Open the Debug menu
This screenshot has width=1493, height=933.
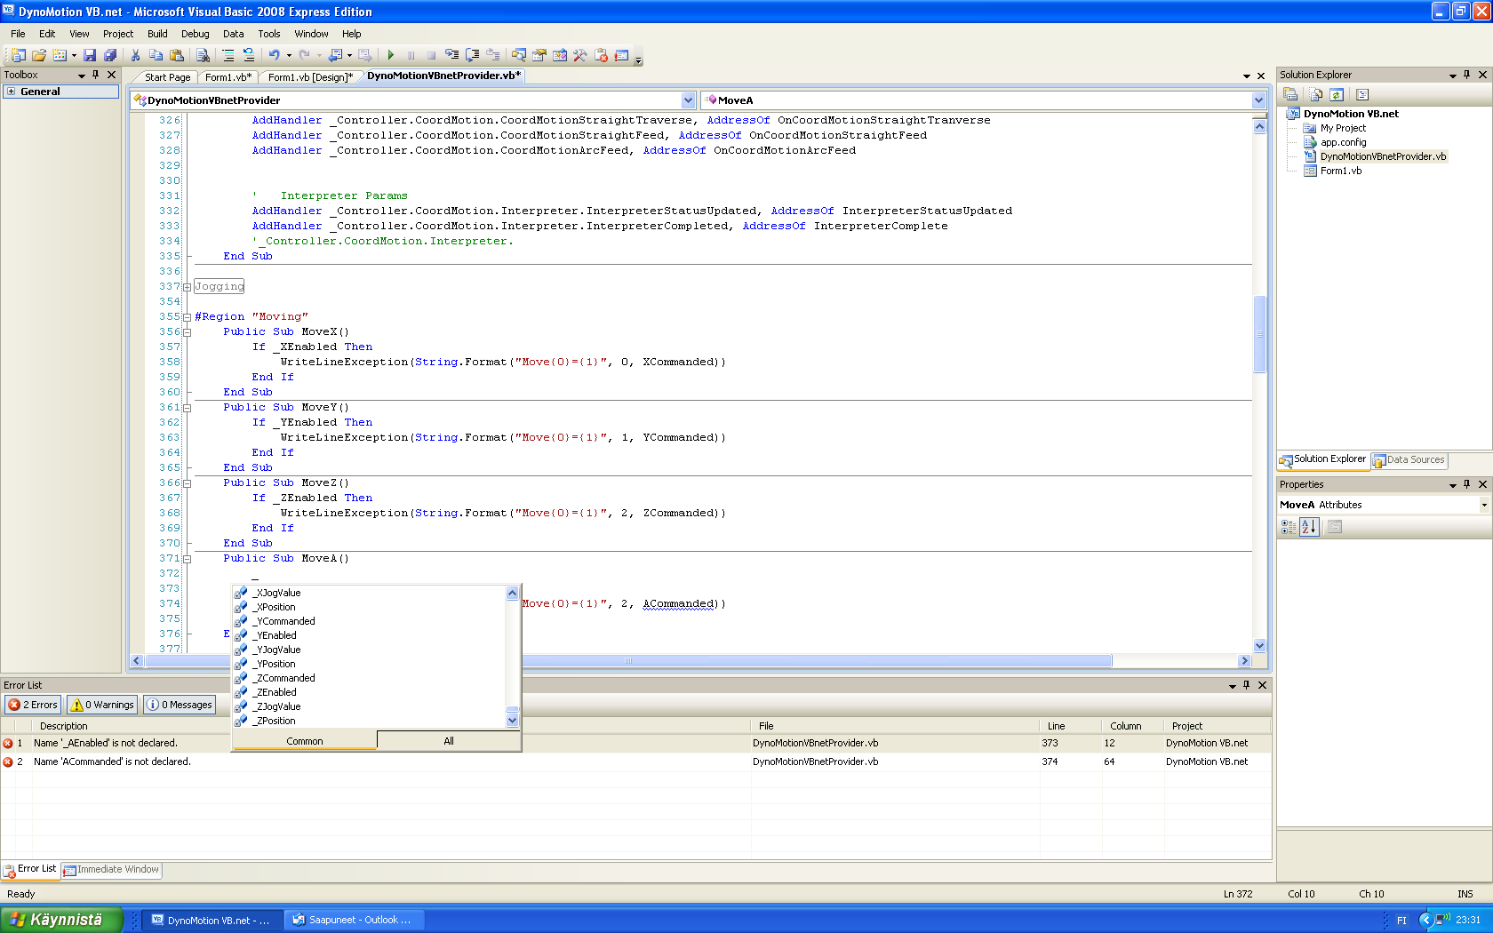(x=195, y=34)
